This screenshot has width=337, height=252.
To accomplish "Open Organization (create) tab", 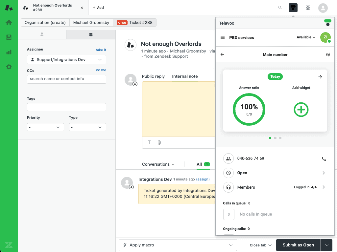I will pos(45,23).
